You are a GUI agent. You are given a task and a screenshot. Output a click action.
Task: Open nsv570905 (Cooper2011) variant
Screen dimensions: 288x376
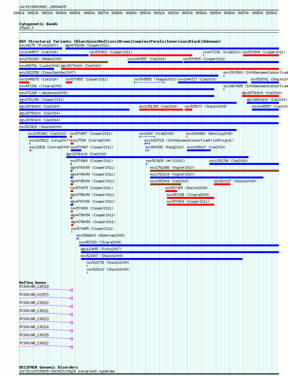click(205, 59)
